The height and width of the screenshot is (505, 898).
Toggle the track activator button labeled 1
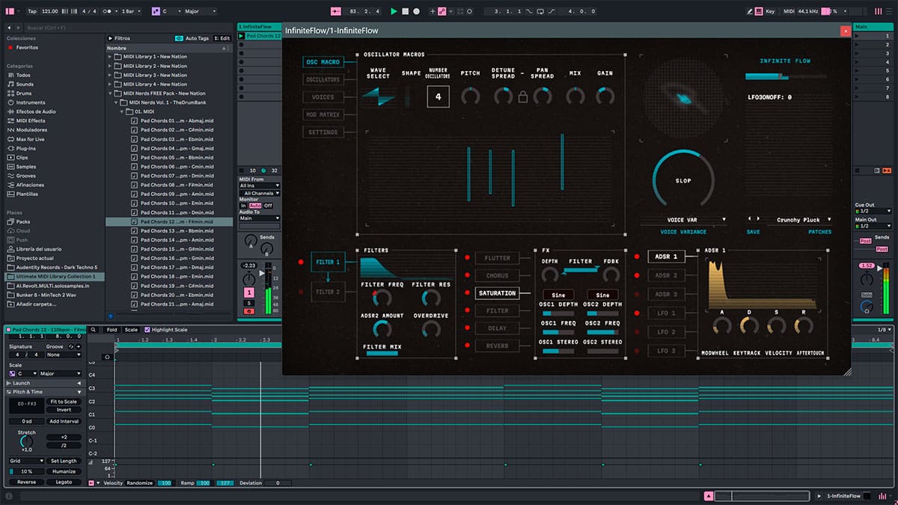[x=249, y=292]
